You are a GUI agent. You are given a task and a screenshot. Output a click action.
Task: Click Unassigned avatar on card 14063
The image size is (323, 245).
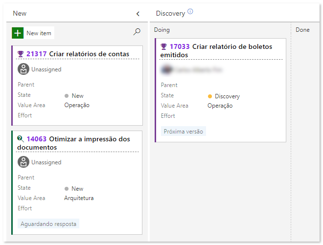click(x=23, y=162)
